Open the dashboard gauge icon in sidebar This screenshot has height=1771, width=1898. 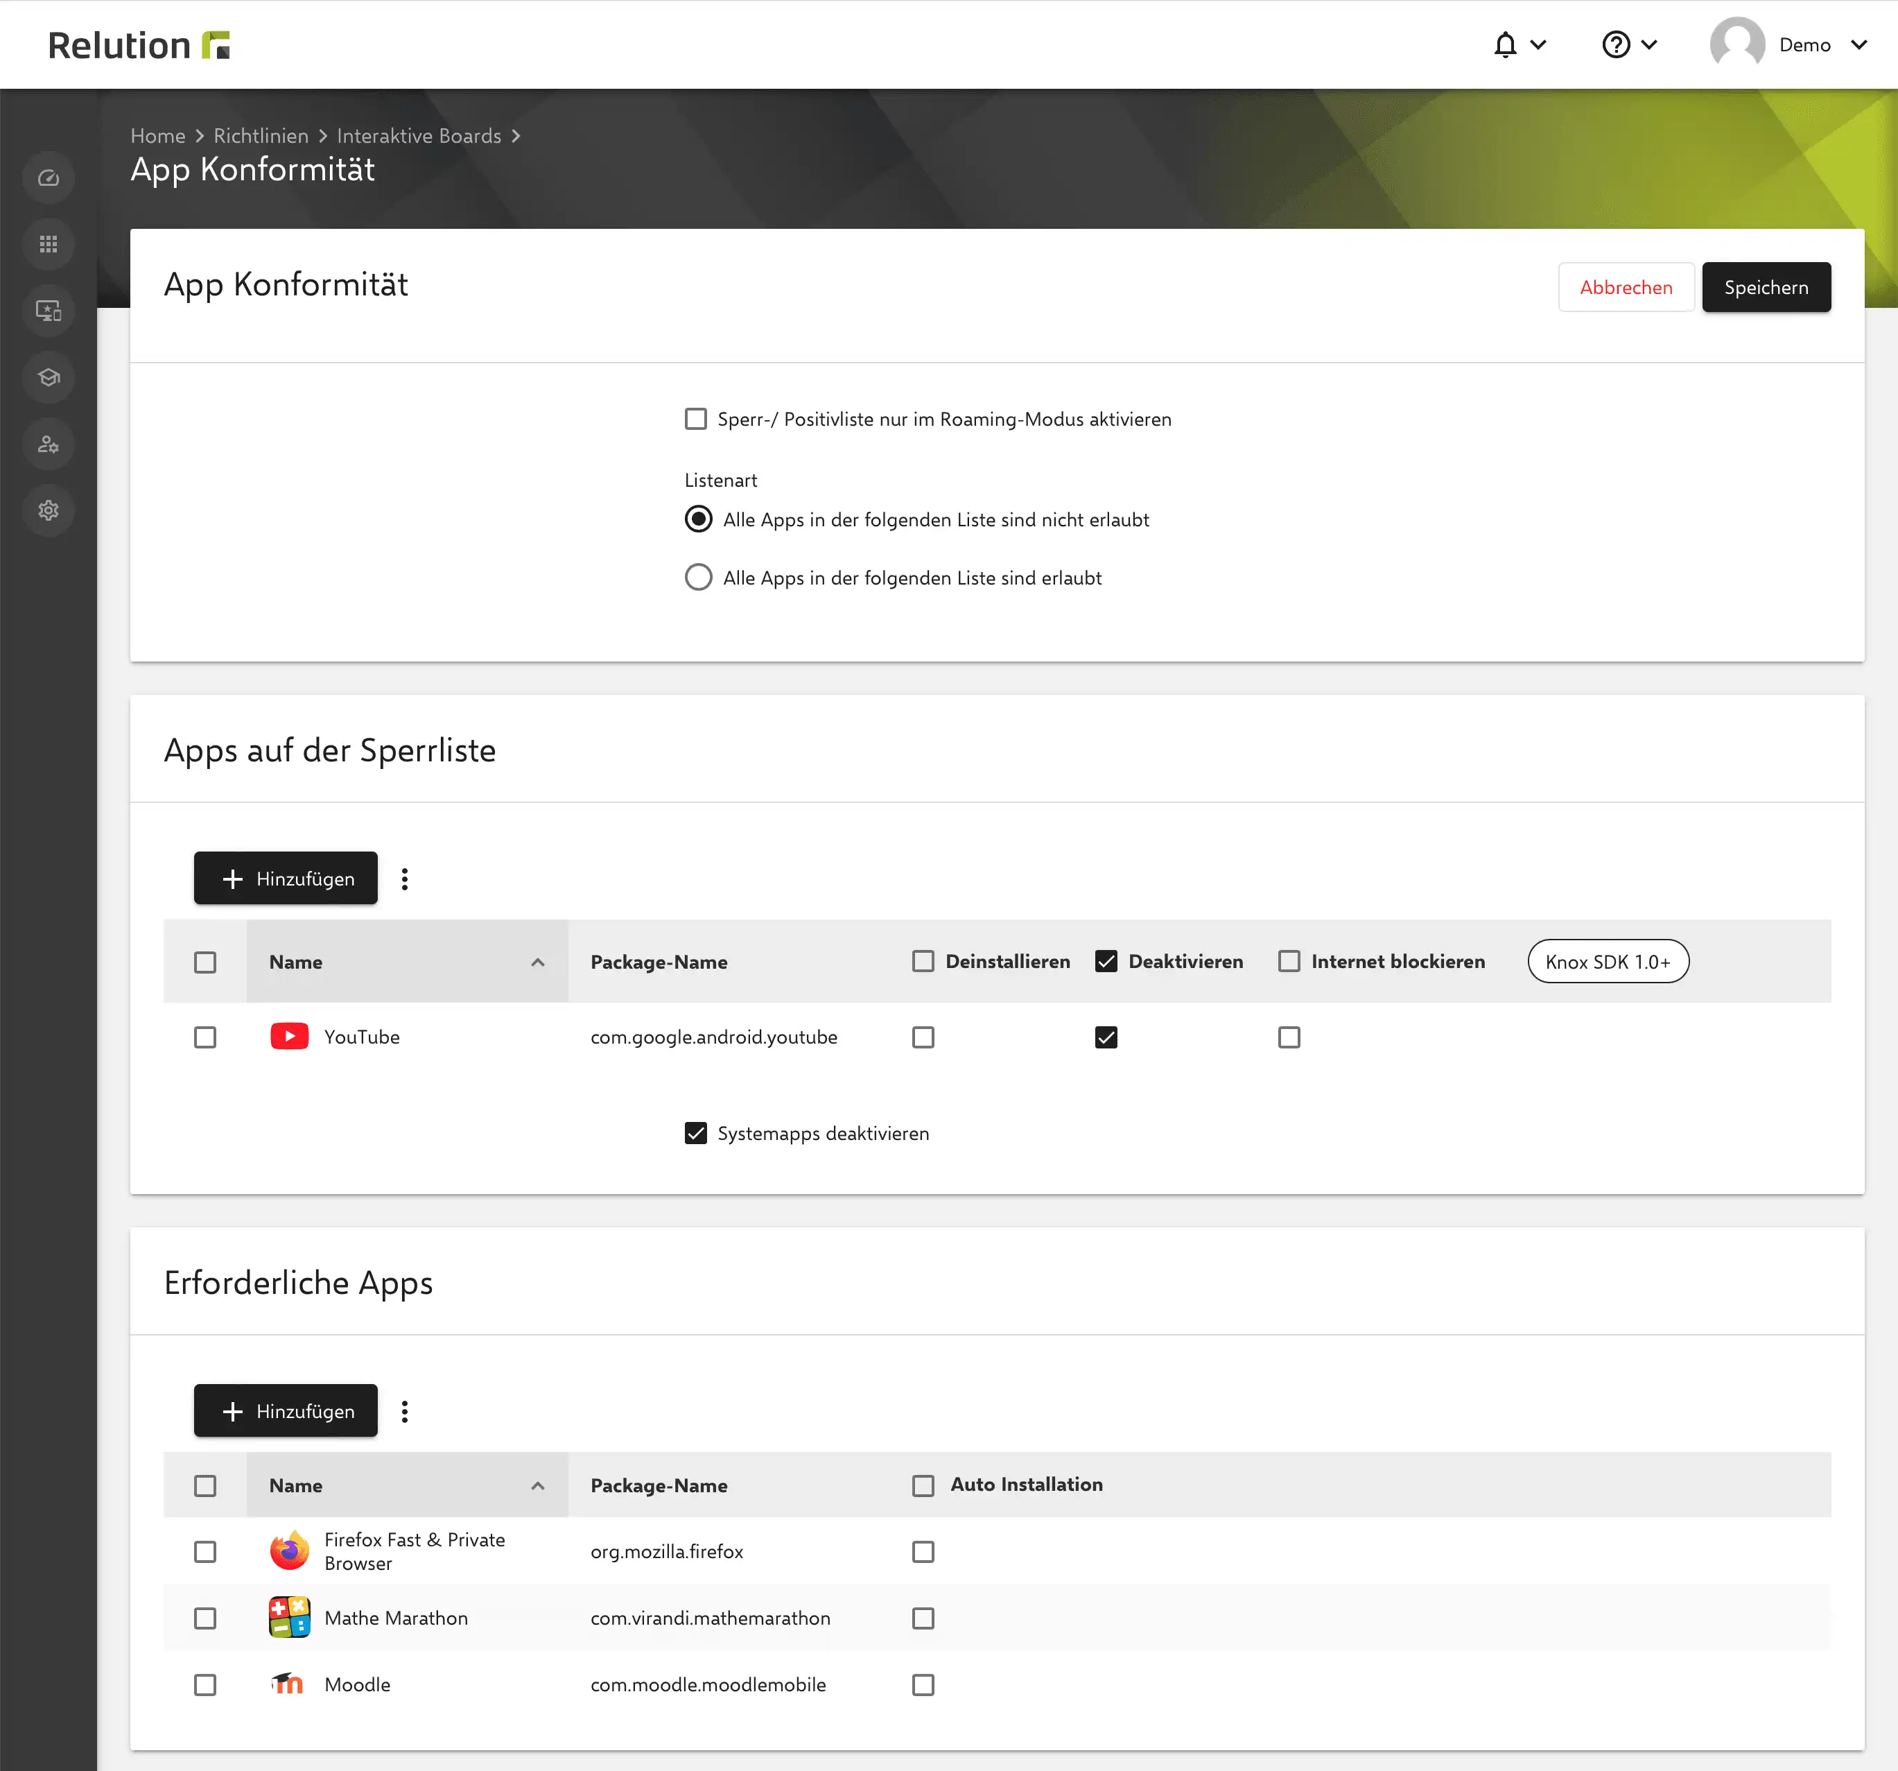[49, 178]
